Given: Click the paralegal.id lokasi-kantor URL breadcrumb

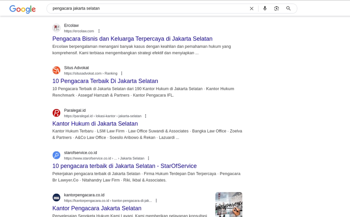Looking at the screenshot, I should pyautogui.click(x=103, y=116).
